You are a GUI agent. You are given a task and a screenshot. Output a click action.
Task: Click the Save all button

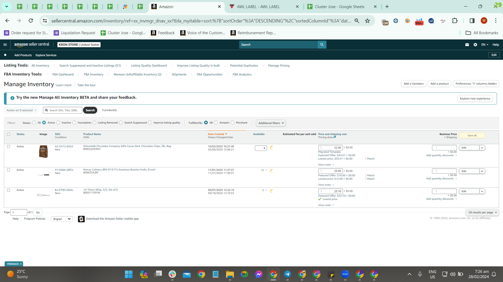pyautogui.click(x=472, y=135)
